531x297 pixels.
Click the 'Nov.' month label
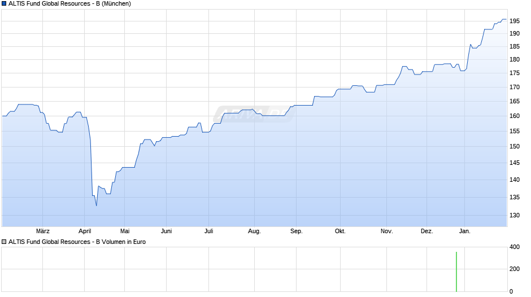(386, 231)
